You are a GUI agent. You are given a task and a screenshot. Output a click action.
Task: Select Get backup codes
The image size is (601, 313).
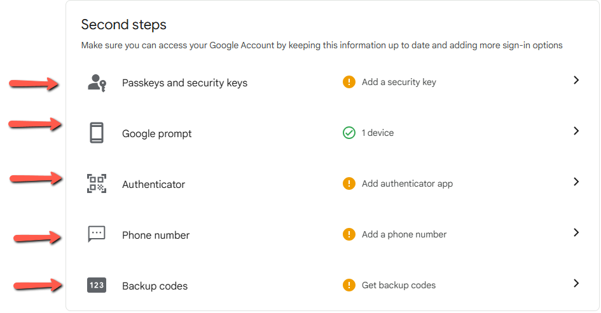399,285
